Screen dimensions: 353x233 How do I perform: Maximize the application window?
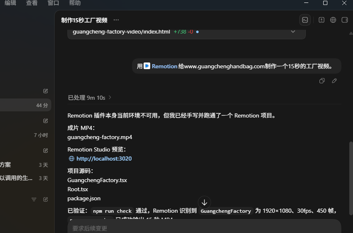tap(325, 3)
